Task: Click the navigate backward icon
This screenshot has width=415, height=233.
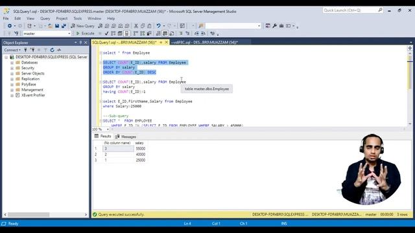Action: click(x=10, y=26)
